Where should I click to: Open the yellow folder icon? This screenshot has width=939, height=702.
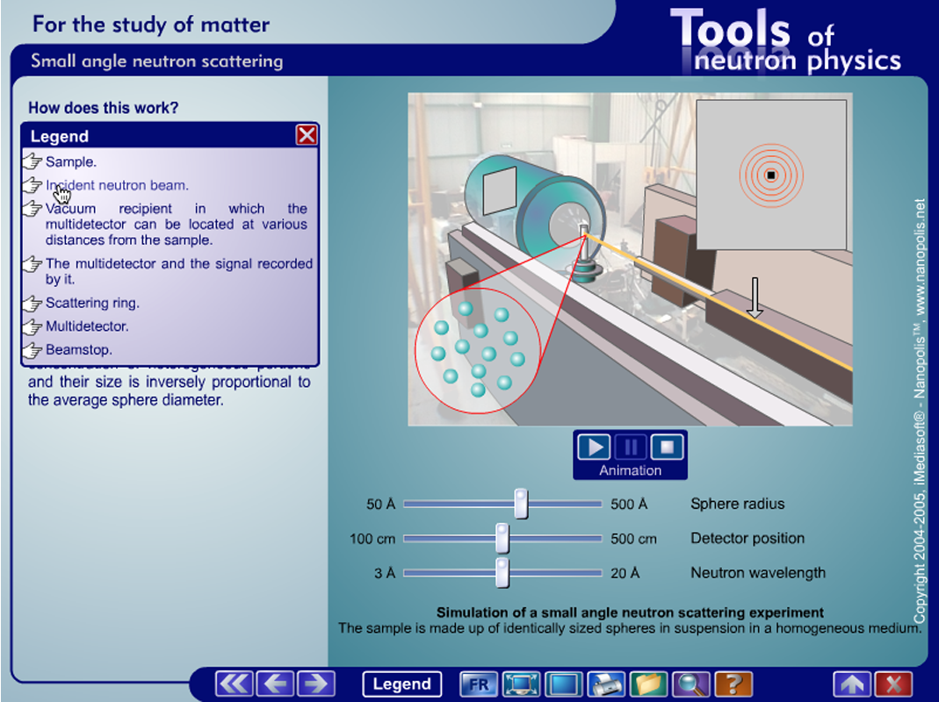tap(647, 684)
